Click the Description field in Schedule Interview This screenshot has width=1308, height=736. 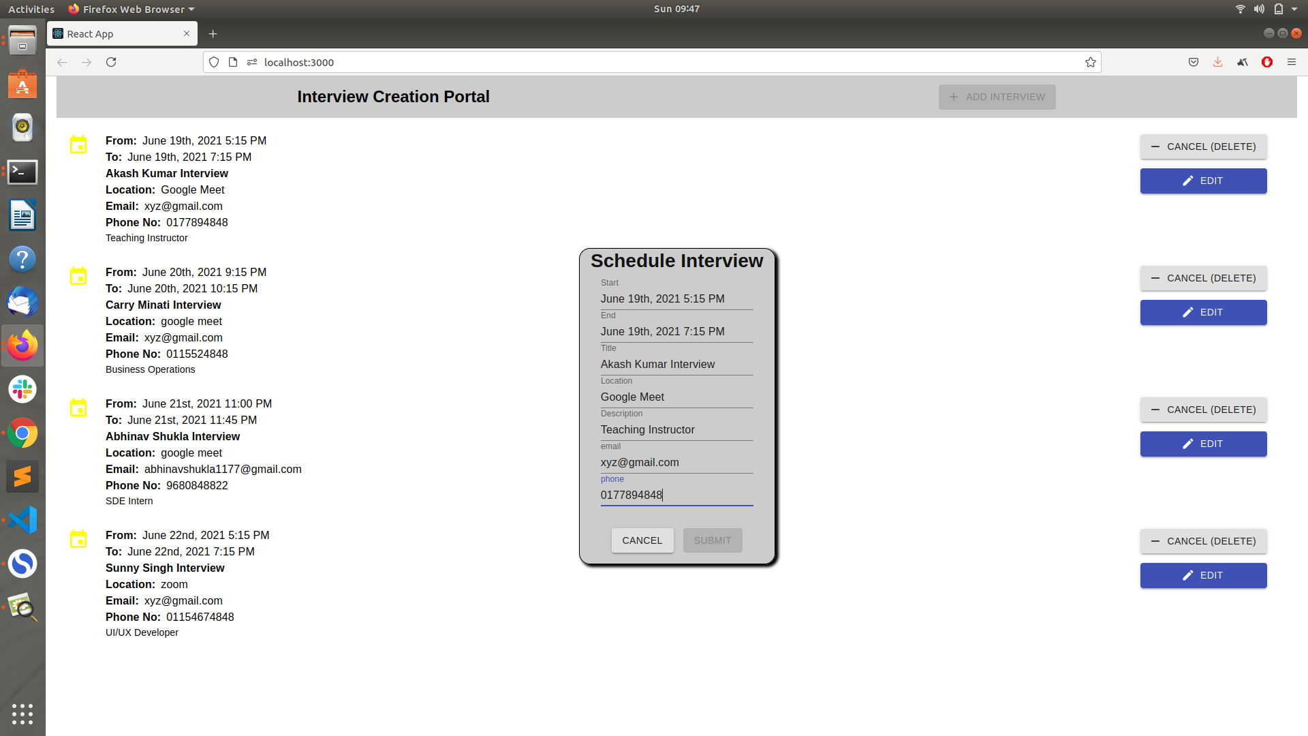676,429
